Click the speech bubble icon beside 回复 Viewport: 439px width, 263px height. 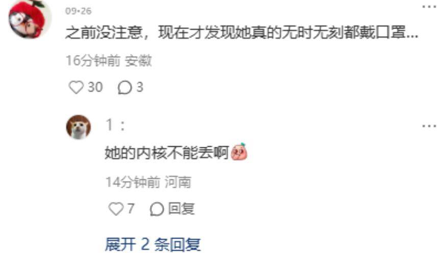(157, 209)
